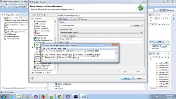Open Notepad Help menu
Screen dimensions: 176x99
[65, 48]
